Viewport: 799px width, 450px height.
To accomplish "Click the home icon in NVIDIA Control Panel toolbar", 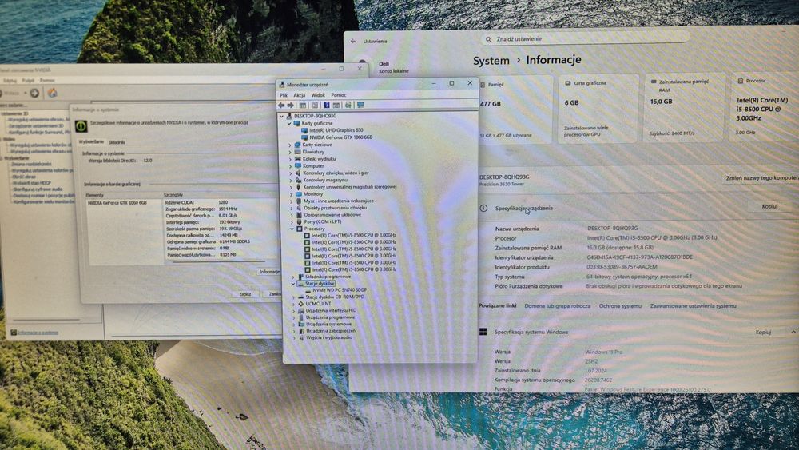I will (x=52, y=93).
